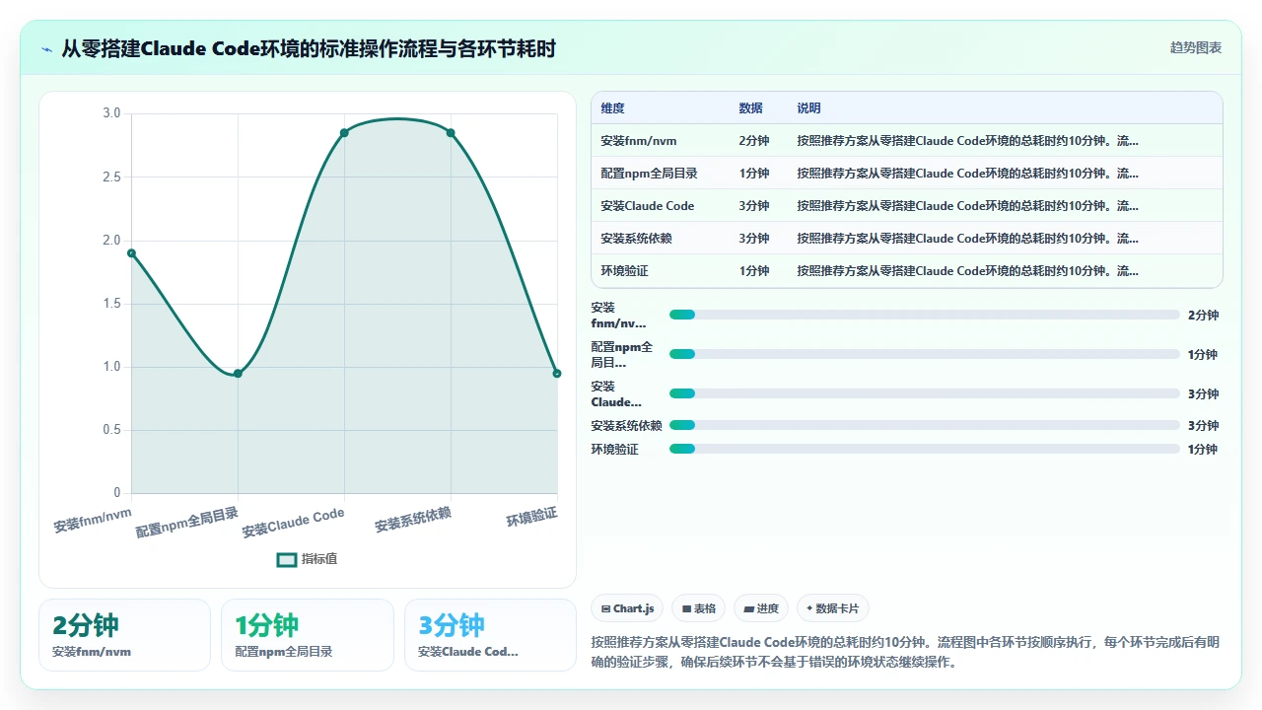This screenshot has width=1262, height=710.
Task: Select the 进度 tag
Action: coord(761,608)
